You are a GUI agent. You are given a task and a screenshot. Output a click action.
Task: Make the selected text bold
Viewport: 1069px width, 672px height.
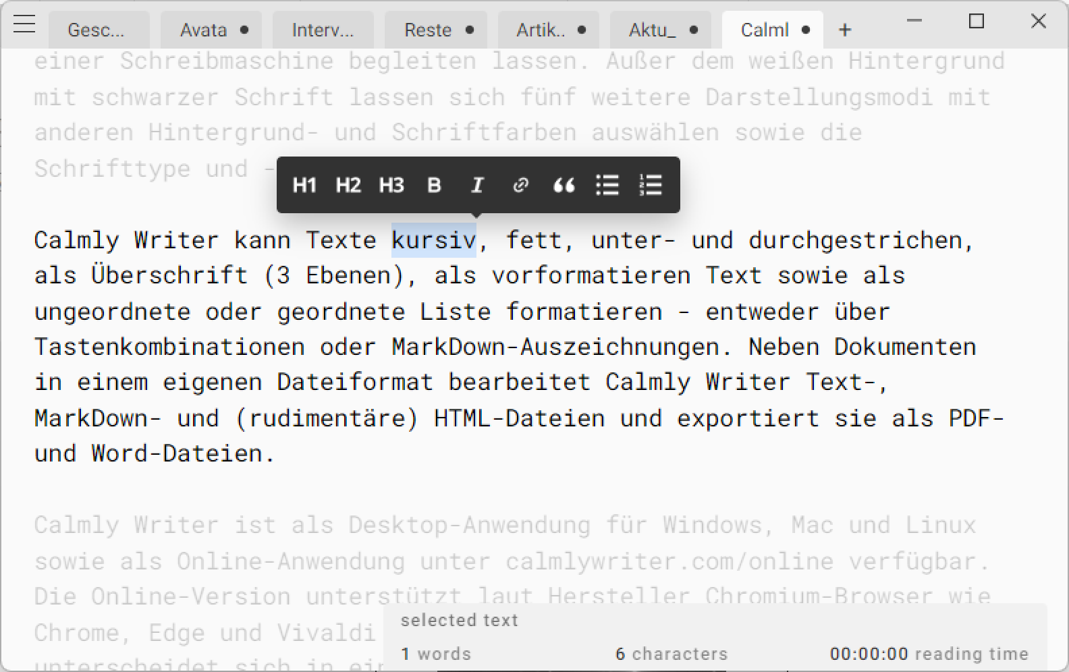(434, 185)
